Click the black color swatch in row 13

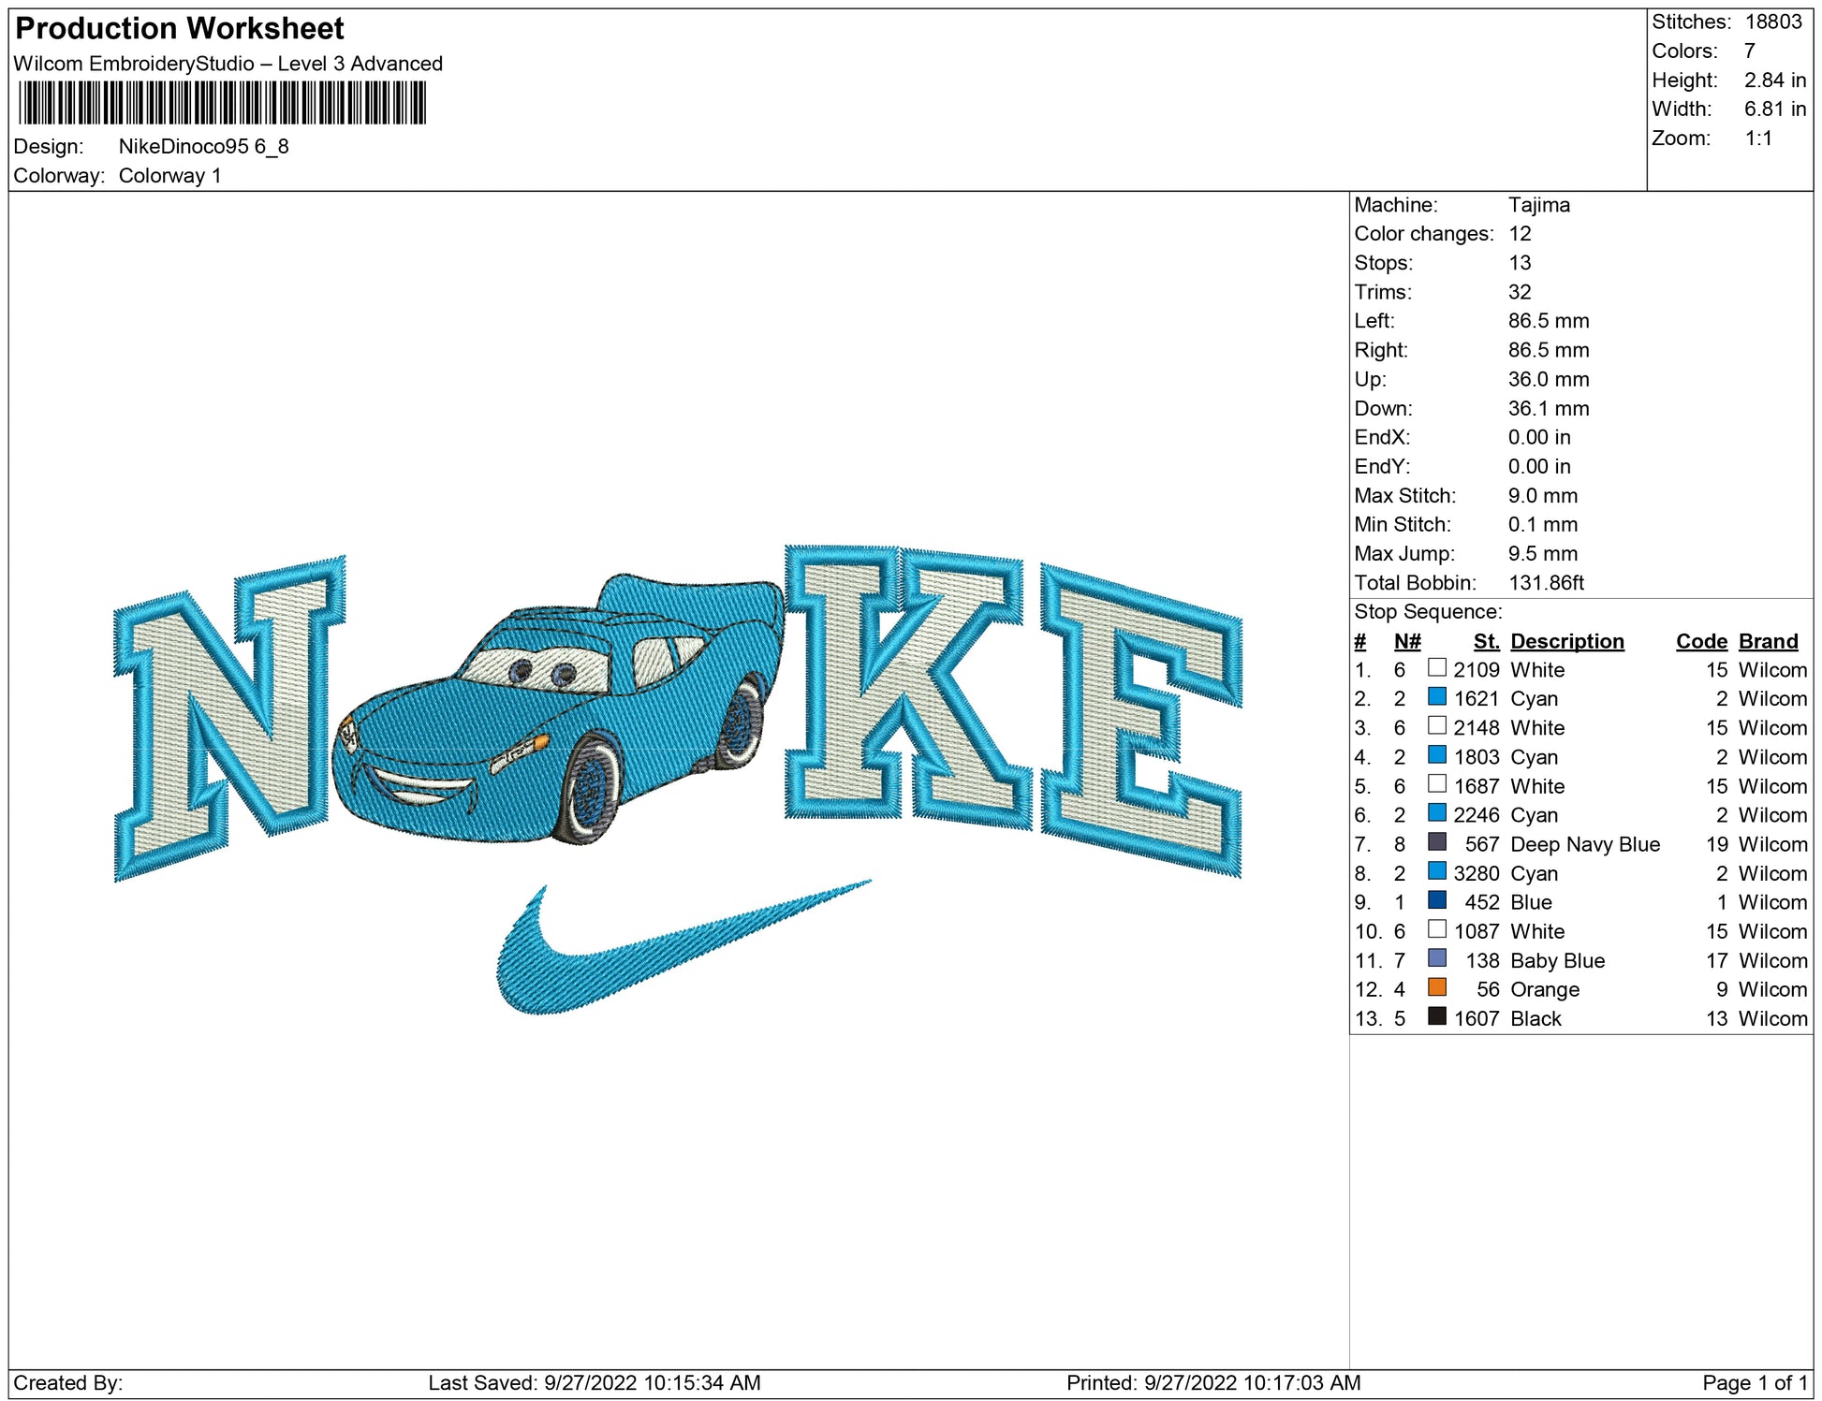pos(1436,1016)
